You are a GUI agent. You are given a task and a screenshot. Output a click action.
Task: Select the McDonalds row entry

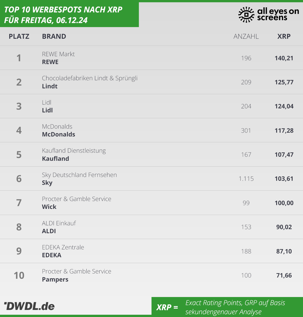pyautogui.click(x=151, y=130)
